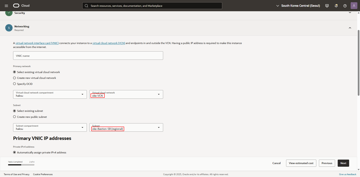Viewport: 360px width, 177px height.
Task: Select Create new public subnet option
Action: [x=14, y=117]
